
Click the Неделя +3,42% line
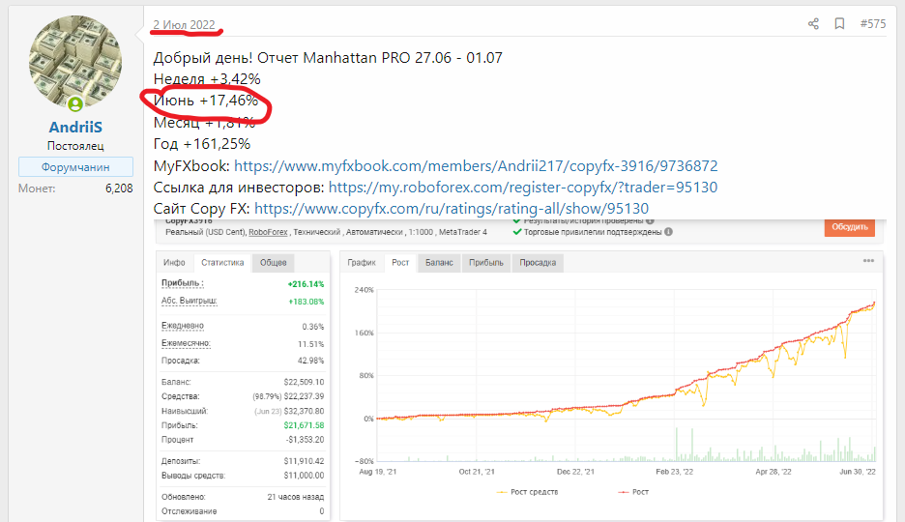click(207, 79)
